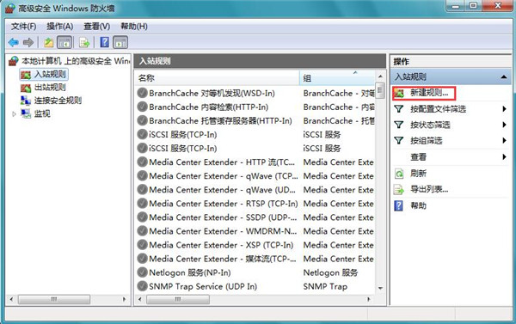Open the 文件(F) menu
This screenshot has height=324, width=516.
click(x=24, y=27)
